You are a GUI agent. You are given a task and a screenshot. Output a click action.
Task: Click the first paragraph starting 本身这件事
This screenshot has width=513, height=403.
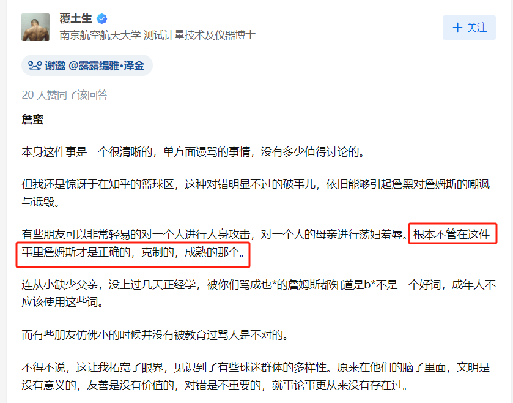click(193, 152)
